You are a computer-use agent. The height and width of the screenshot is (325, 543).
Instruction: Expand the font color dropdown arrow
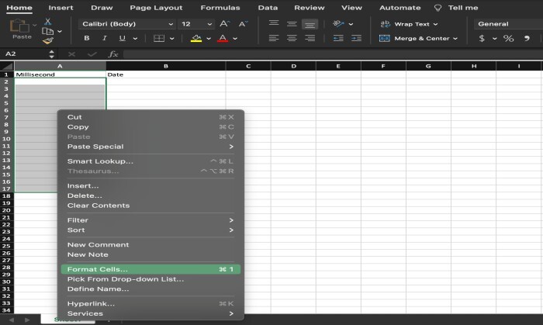tap(235, 39)
